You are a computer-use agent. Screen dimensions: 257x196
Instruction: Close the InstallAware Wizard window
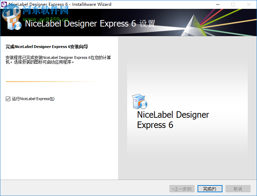[249, 4]
